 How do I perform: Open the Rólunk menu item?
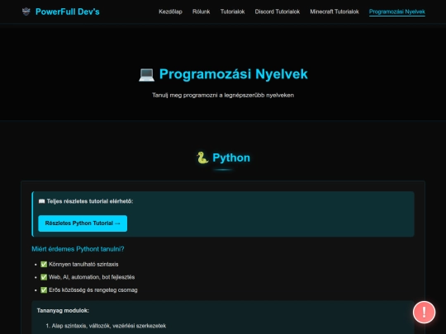click(x=201, y=12)
